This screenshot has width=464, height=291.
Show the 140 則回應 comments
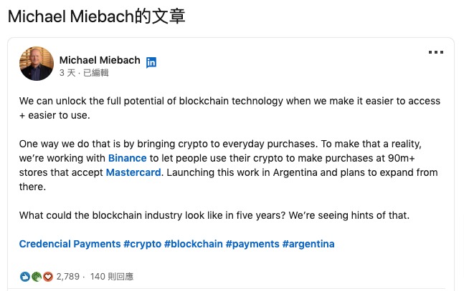pyautogui.click(x=112, y=277)
